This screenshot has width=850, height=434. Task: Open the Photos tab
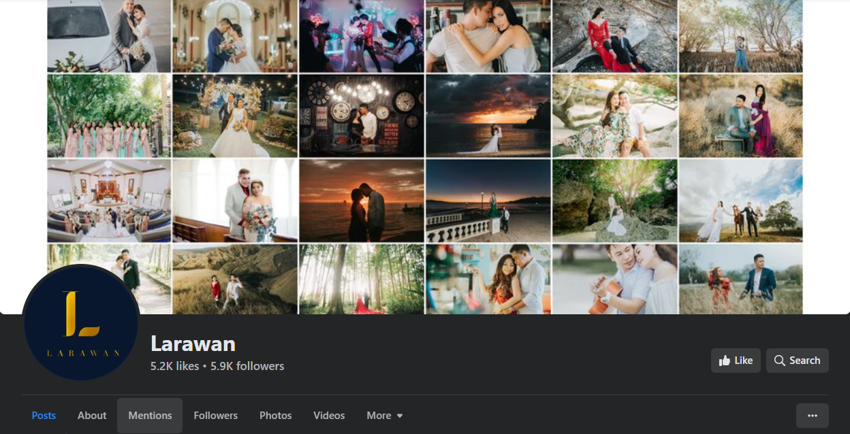[x=276, y=416]
